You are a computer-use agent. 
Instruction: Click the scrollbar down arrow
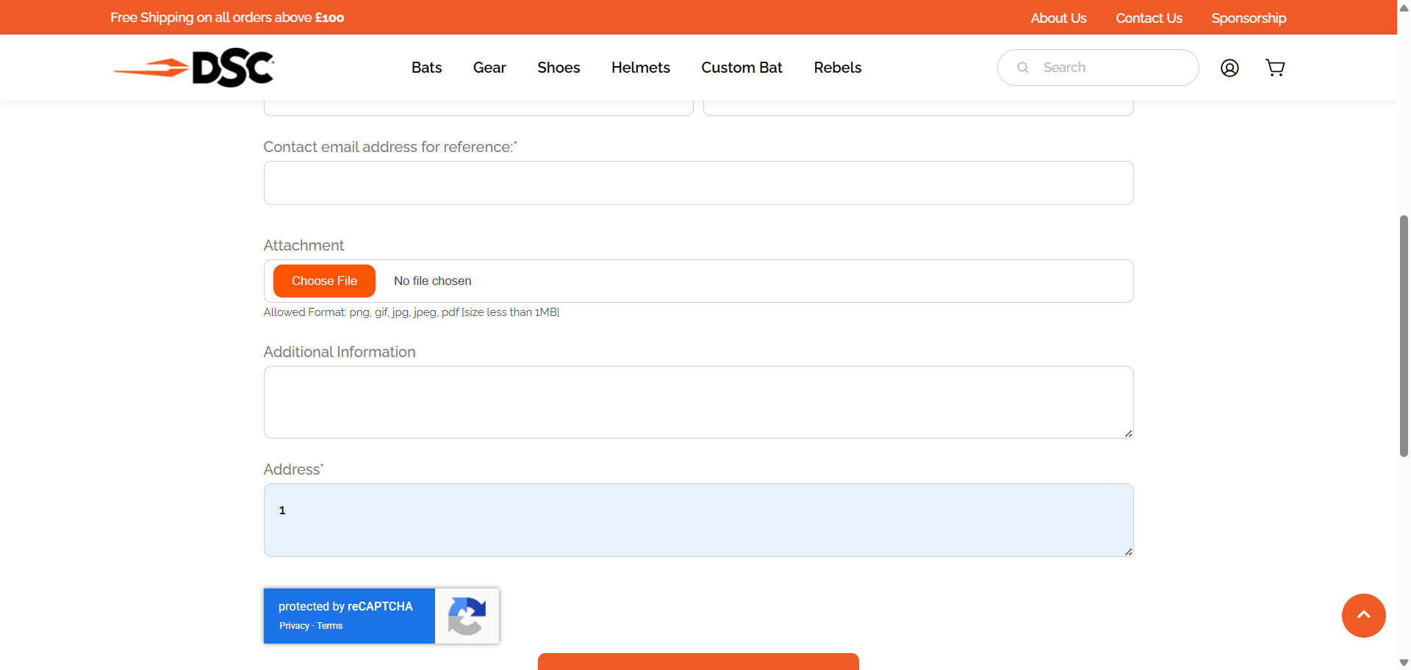click(1404, 663)
